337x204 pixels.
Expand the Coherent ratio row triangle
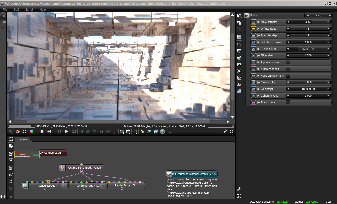pyautogui.click(x=258, y=96)
